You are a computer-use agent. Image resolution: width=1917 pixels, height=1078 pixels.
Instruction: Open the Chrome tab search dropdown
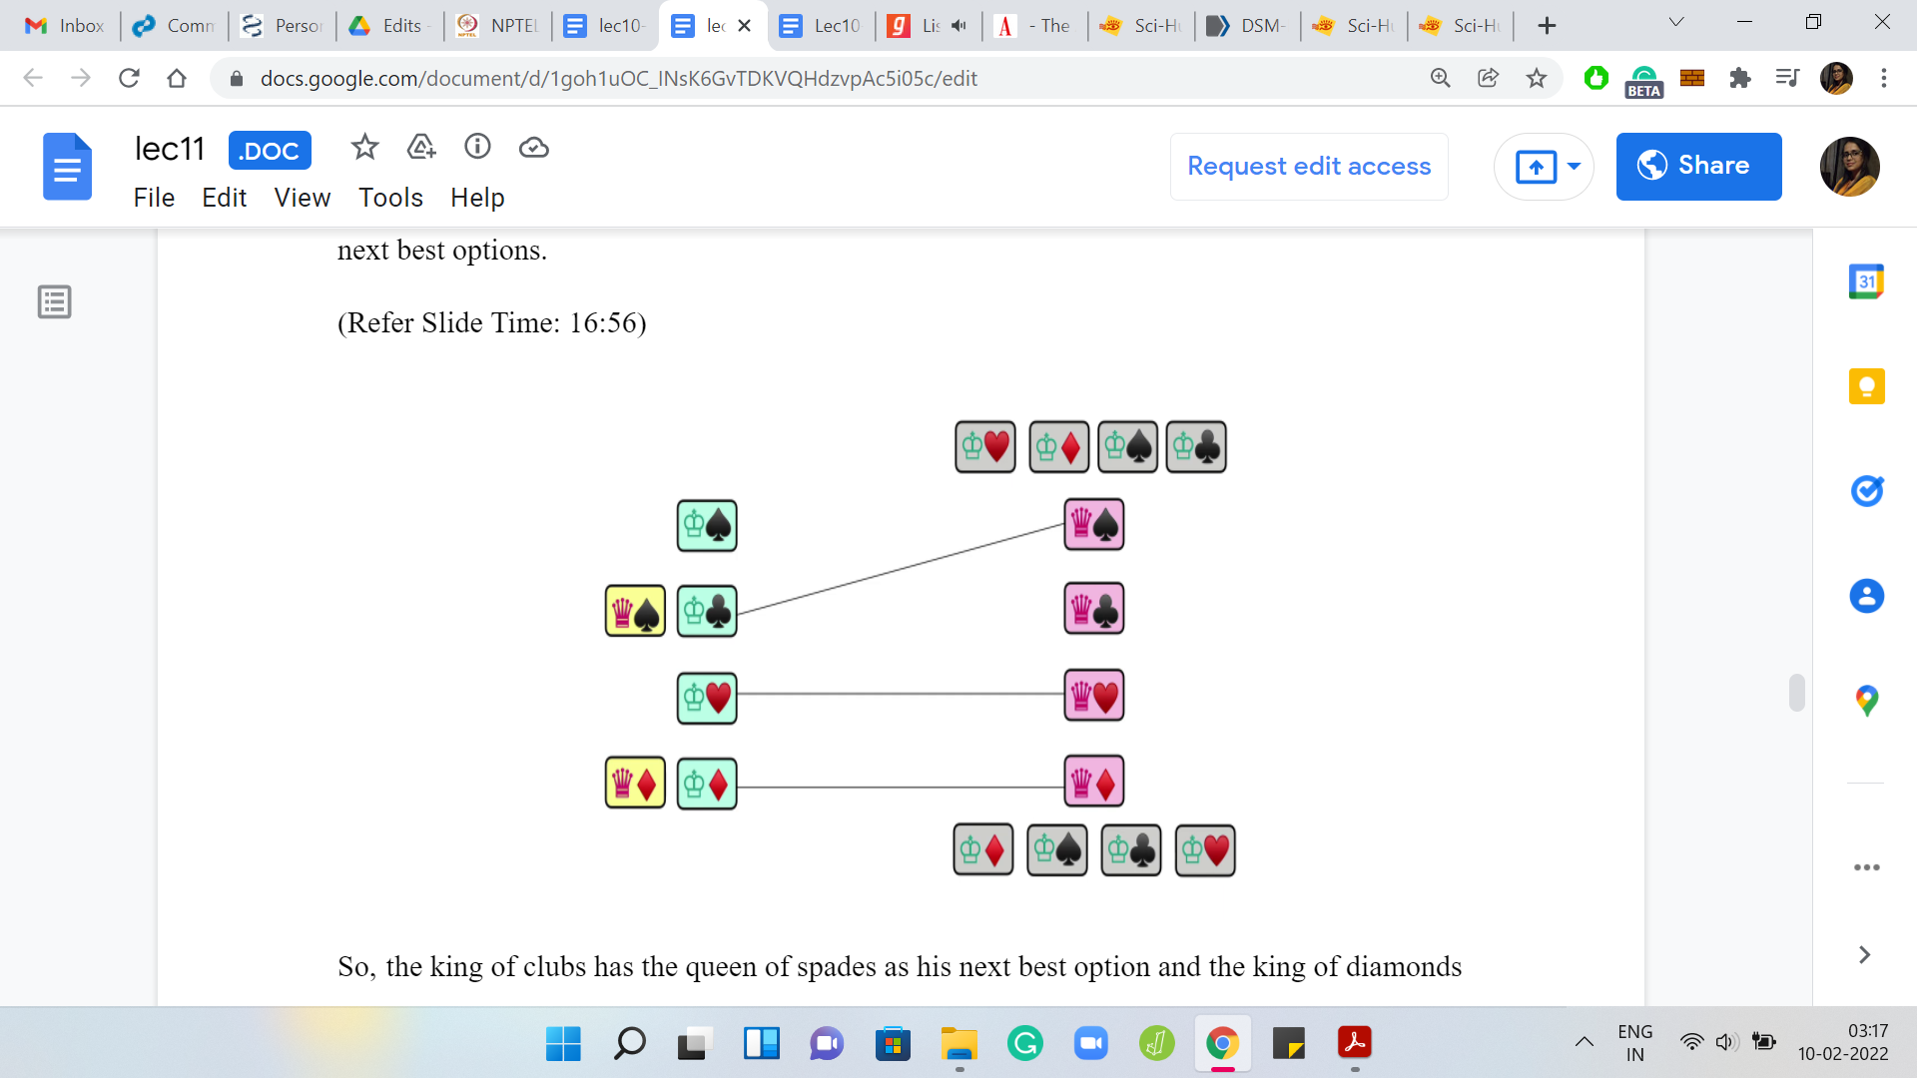[x=1676, y=22]
